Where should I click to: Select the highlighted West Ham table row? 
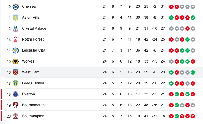point(102,72)
